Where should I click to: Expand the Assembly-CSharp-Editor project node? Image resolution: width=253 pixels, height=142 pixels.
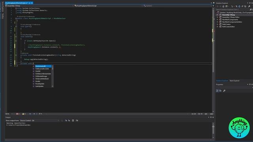[217, 17]
